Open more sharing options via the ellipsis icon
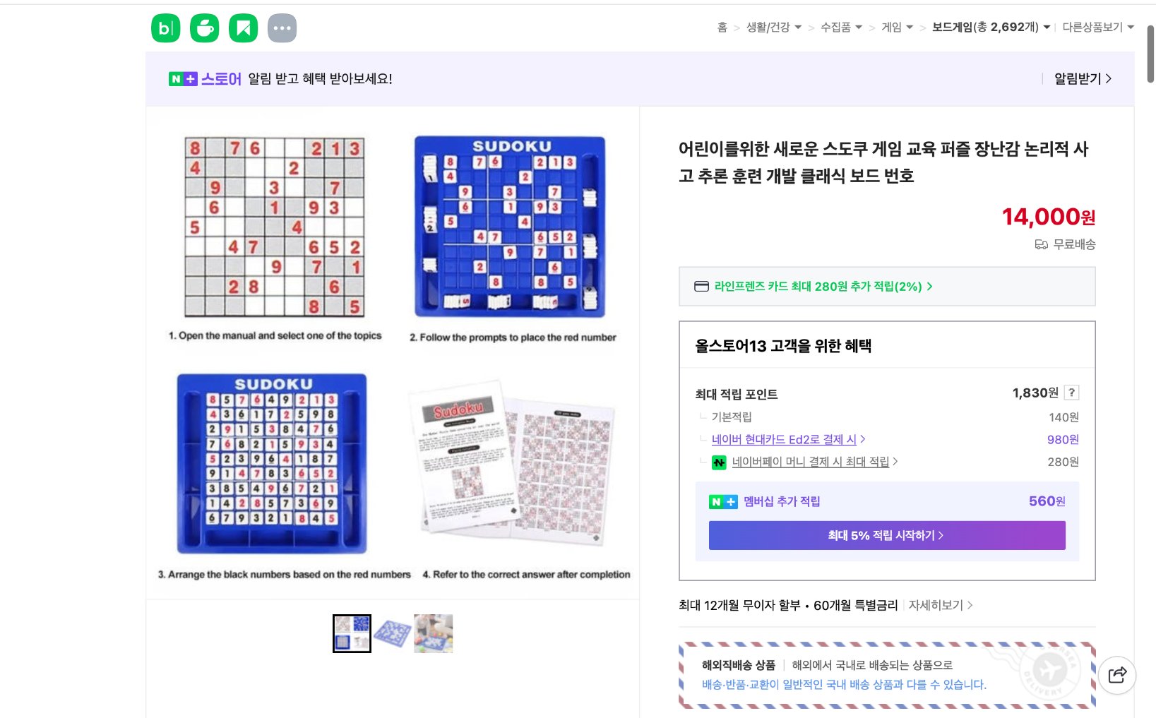This screenshot has height=718, width=1156. coord(282,28)
